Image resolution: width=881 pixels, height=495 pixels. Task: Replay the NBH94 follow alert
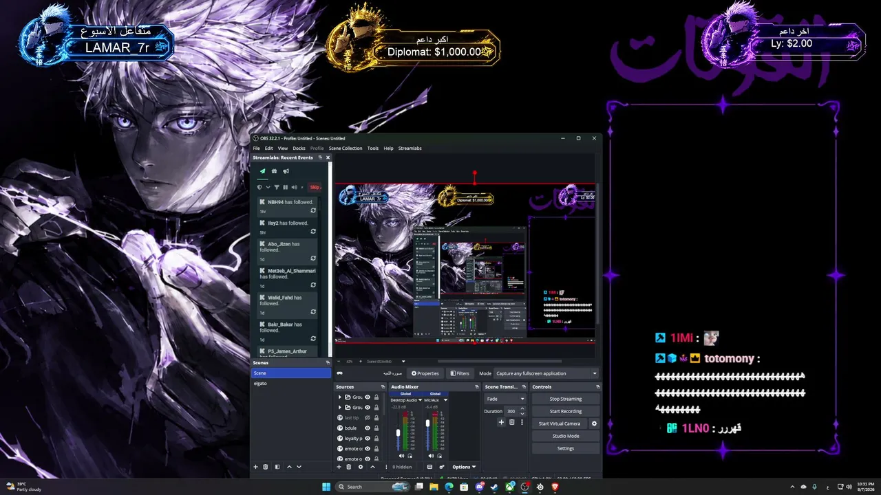click(313, 211)
